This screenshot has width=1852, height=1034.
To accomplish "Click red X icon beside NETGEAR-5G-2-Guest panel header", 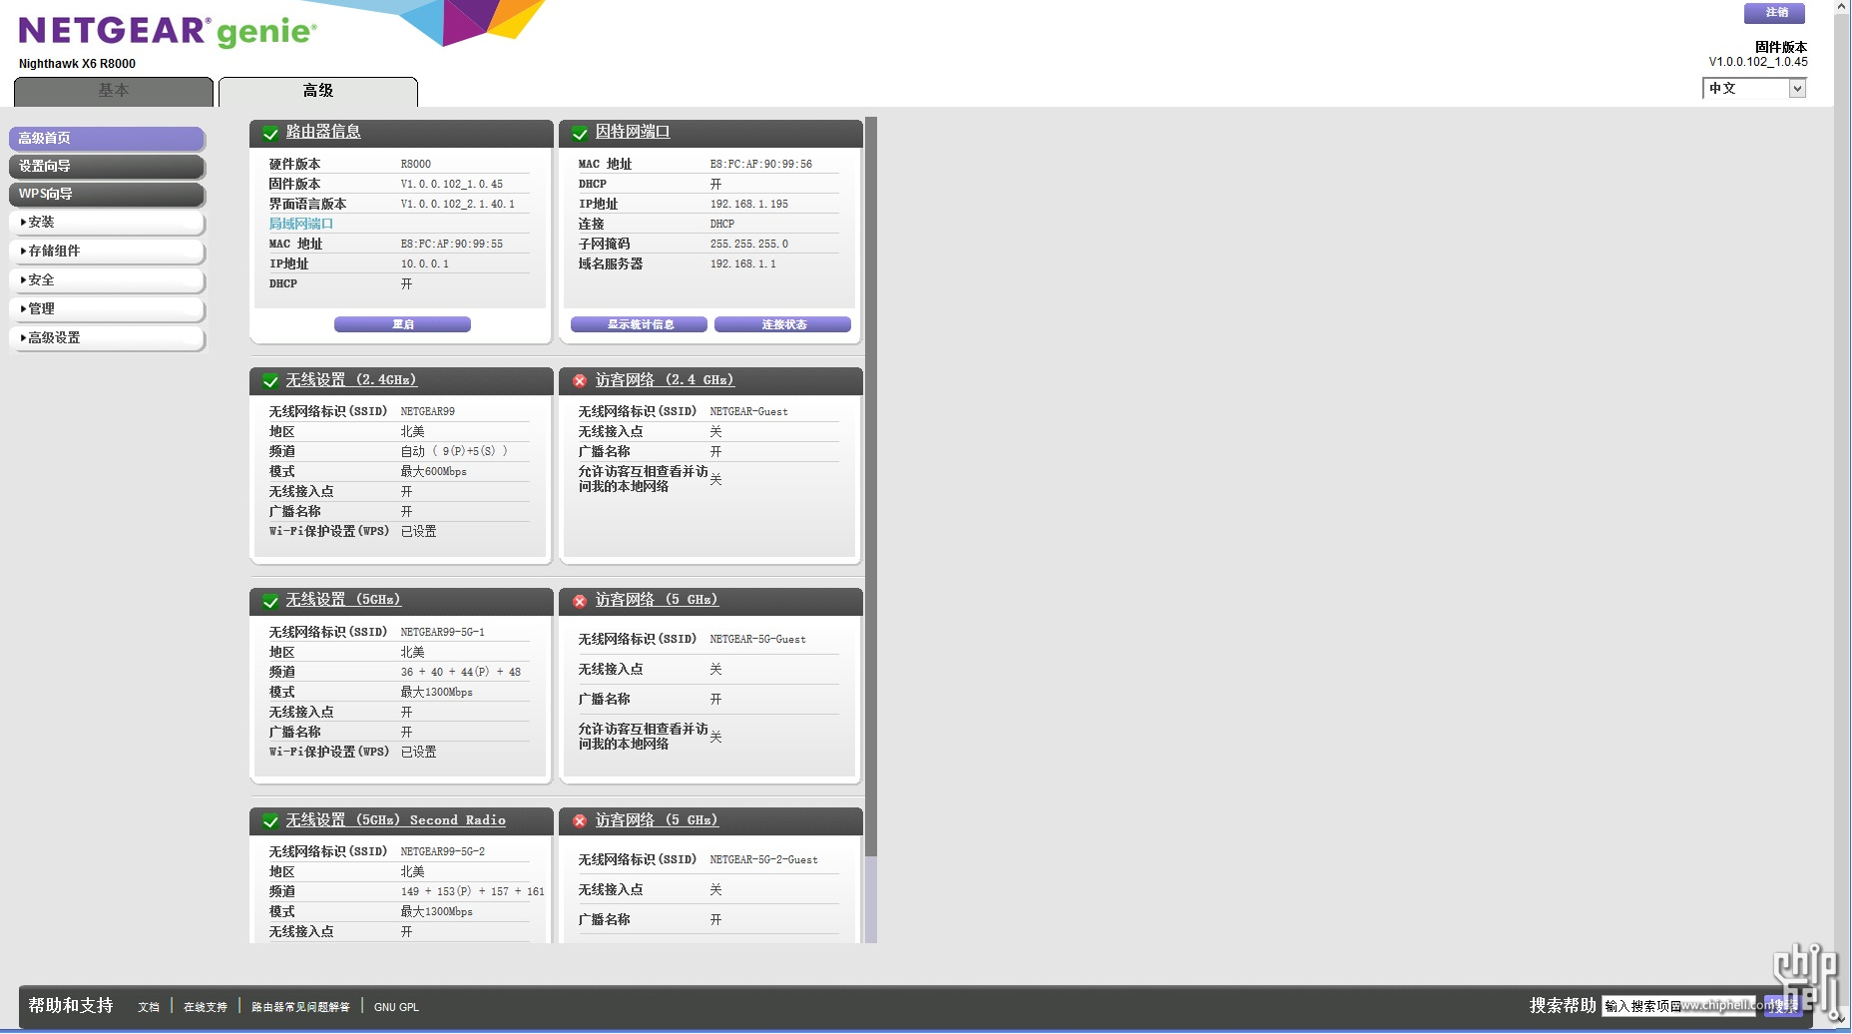I will [580, 821].
